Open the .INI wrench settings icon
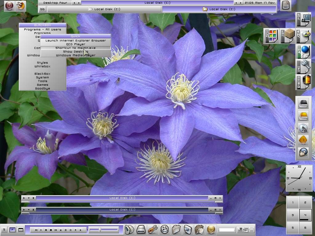 303,67
